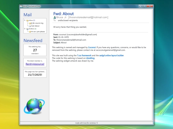
Task: Open the Re: source ring message
Action: (38, 23)
